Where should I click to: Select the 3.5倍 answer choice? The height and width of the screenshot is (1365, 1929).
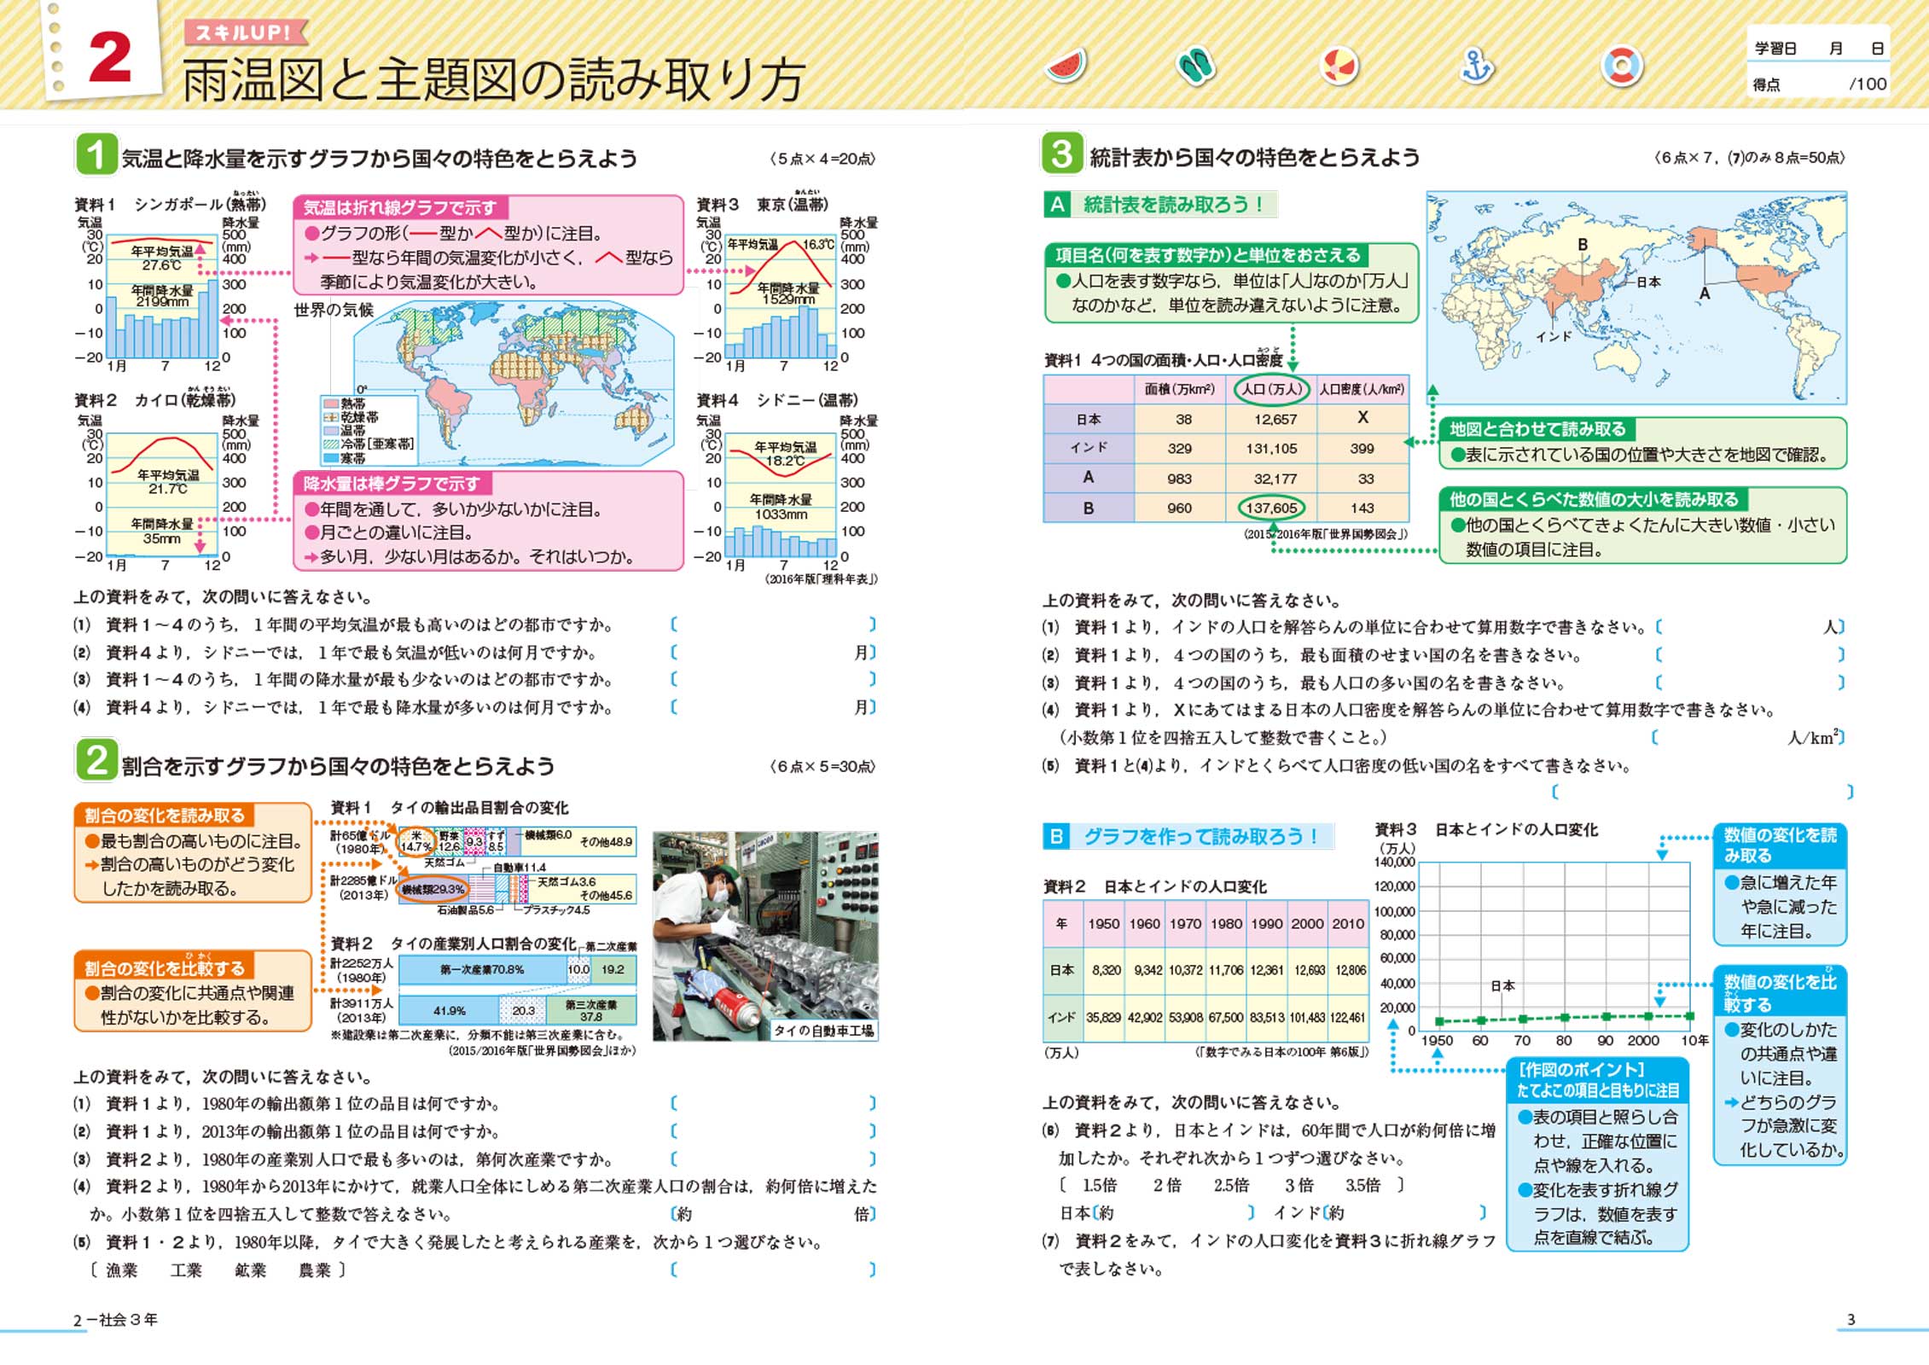click(x=1363, y=1185)
